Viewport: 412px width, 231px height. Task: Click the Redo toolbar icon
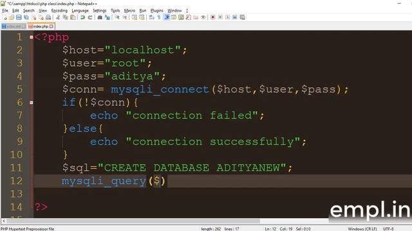tap(90, 17)
